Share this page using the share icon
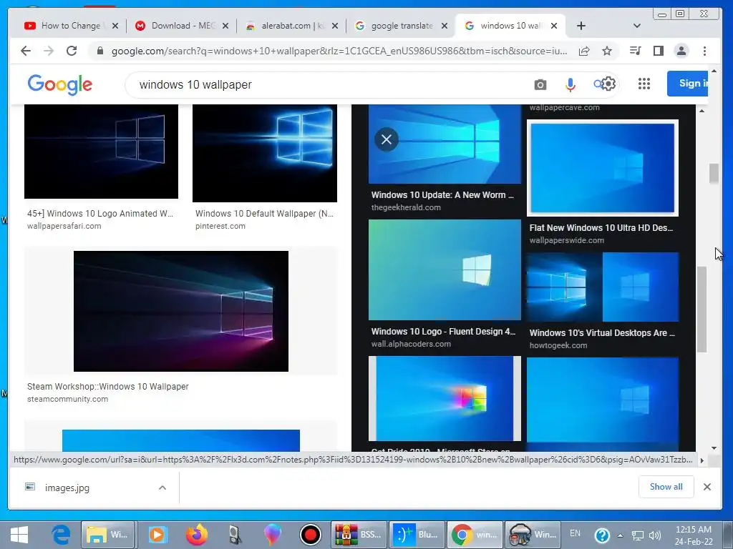733x549 pixels. (584, 51)
